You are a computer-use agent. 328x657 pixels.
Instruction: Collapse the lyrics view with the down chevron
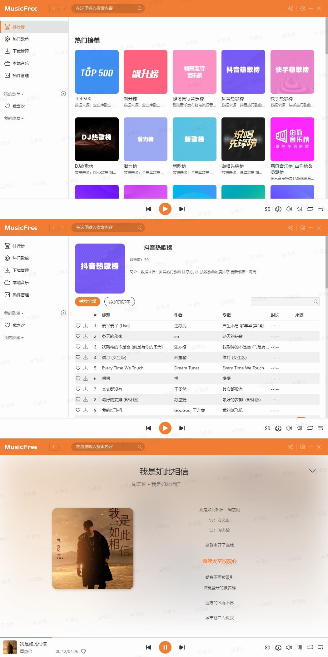pyautogui.click(x=312, y=471)
